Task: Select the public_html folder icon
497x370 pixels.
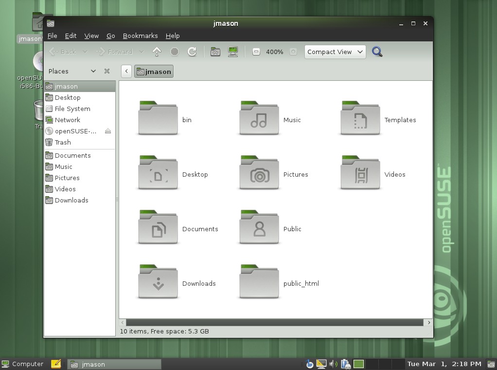Action: pos(259,281)
